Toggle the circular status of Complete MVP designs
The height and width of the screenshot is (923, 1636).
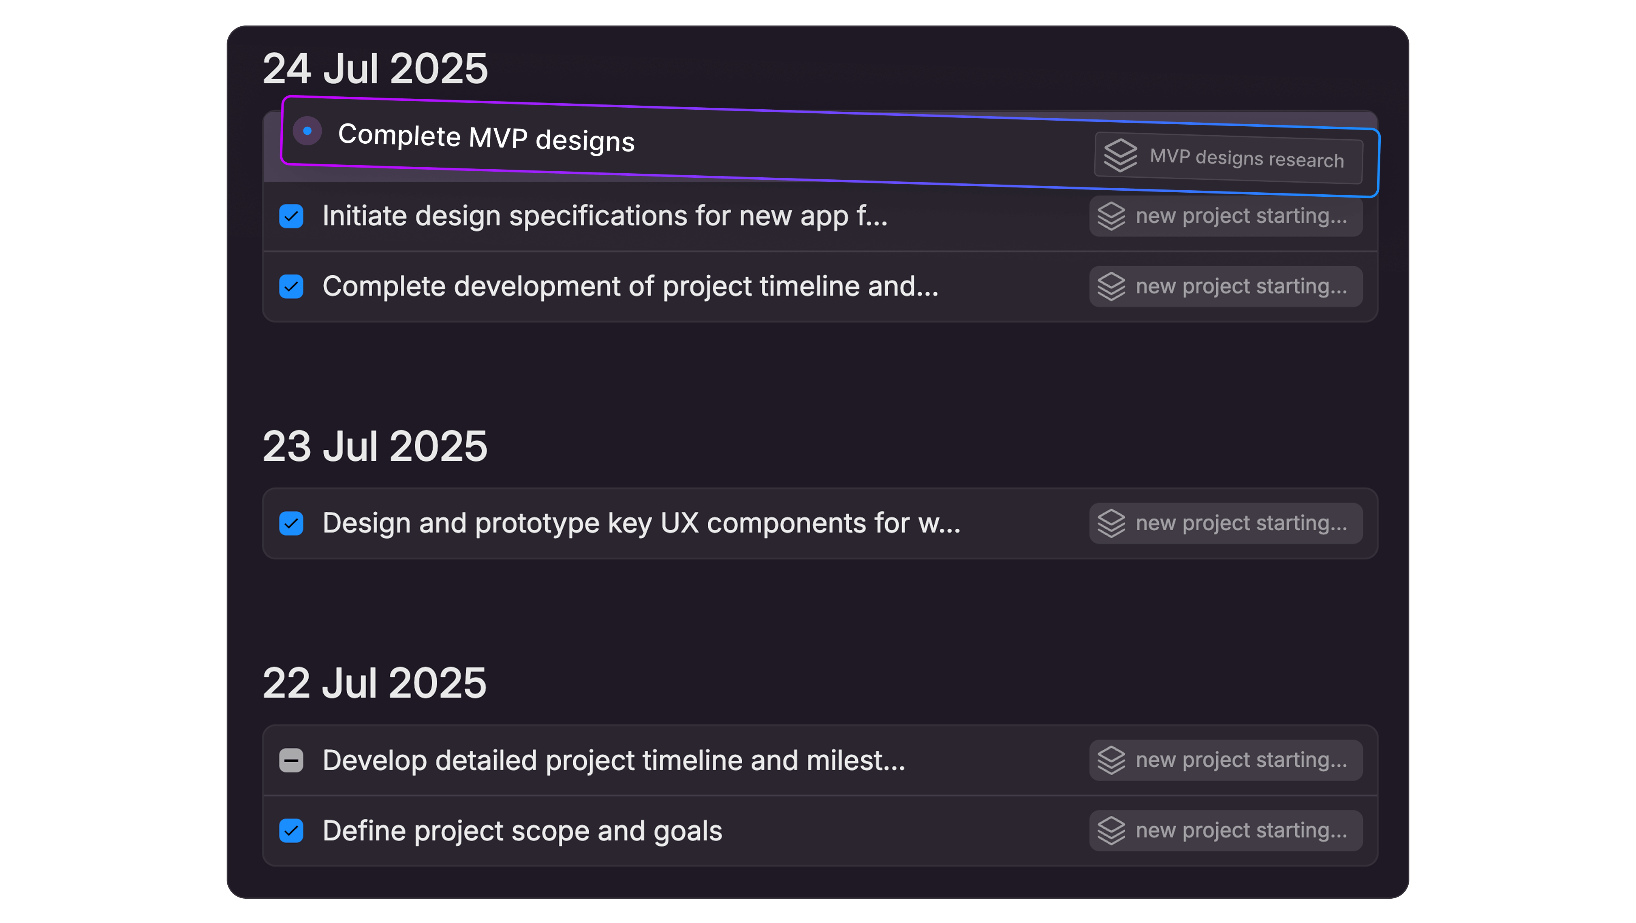click(x=308, y=131)
